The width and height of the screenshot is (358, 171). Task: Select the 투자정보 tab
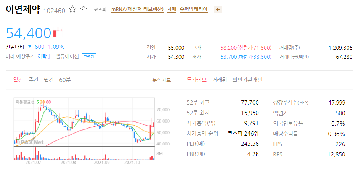197,80
